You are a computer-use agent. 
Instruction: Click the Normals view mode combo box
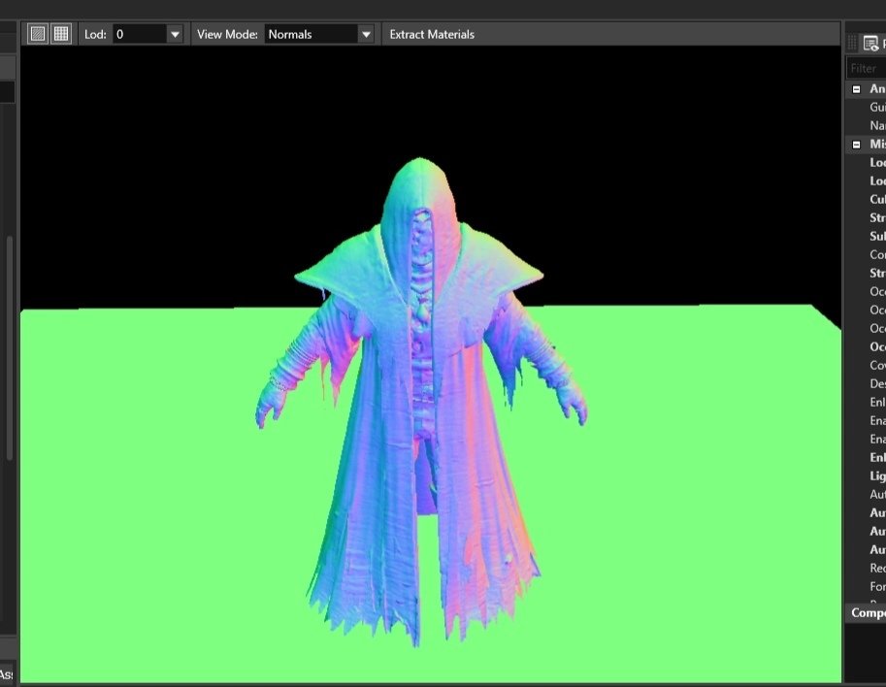(311, 34)
